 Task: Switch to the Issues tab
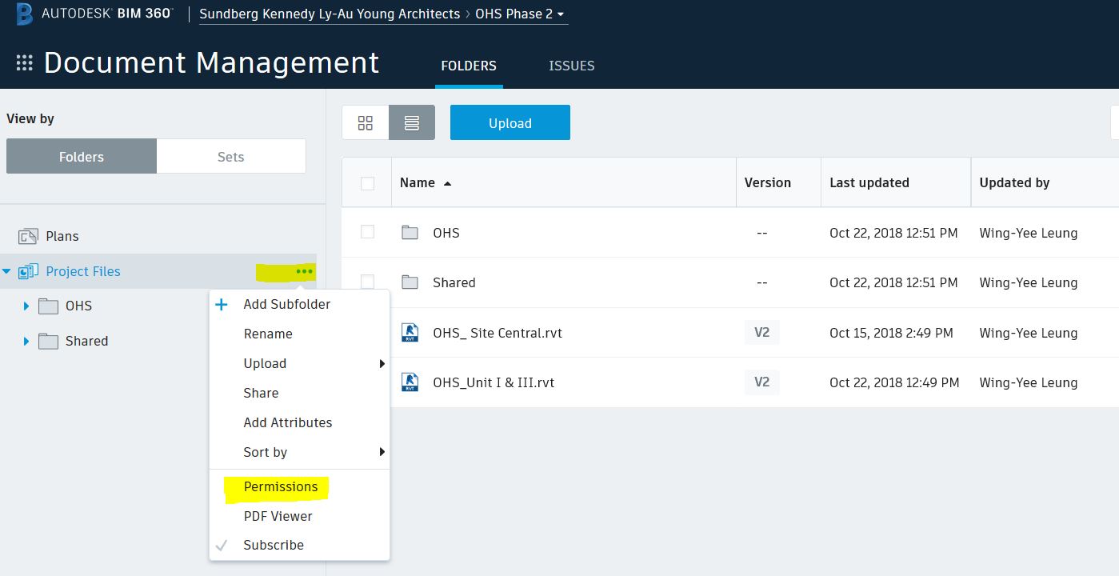pos(572,66)
